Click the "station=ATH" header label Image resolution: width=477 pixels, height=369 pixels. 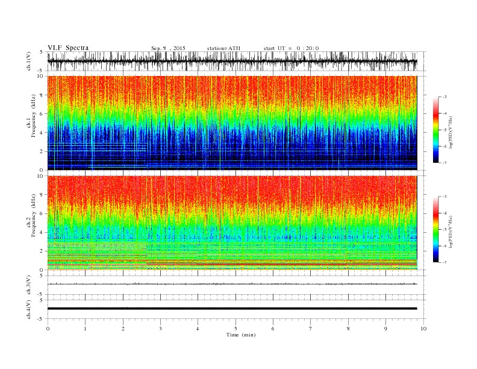[x=223, y=48]
